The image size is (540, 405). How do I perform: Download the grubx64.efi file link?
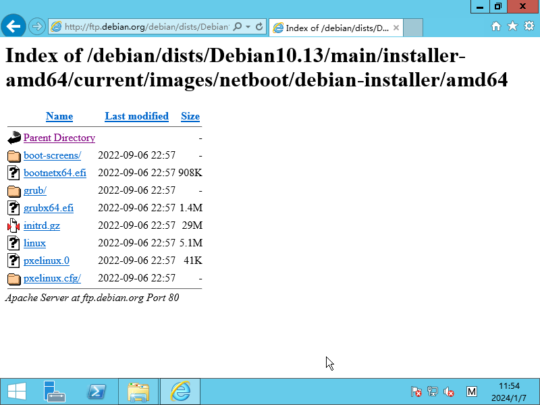[49, 208]
